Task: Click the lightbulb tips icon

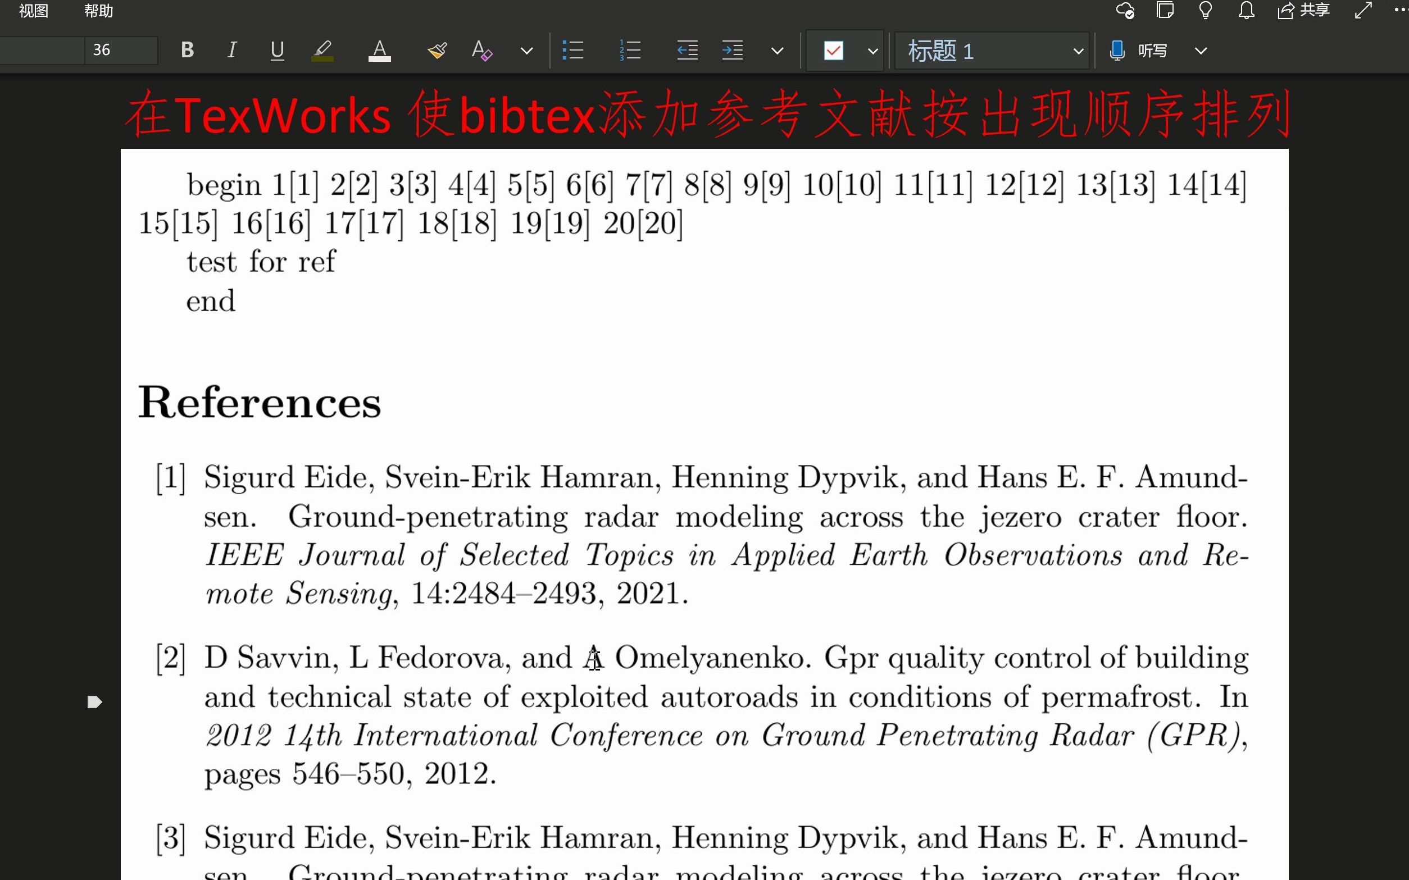Action: pos(1206,11)
